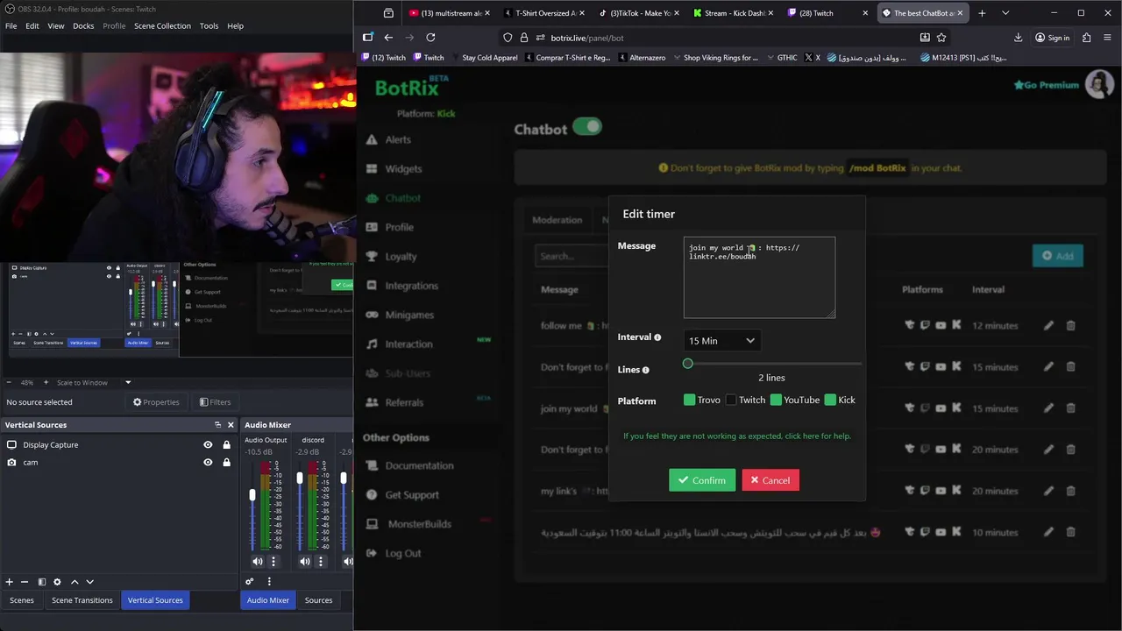
Task: Open Filters for the OBS source
Action: point(215,402)
